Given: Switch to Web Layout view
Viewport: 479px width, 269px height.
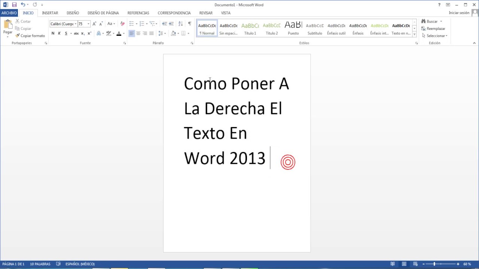Looking at the screenshot, I should 415,264.
